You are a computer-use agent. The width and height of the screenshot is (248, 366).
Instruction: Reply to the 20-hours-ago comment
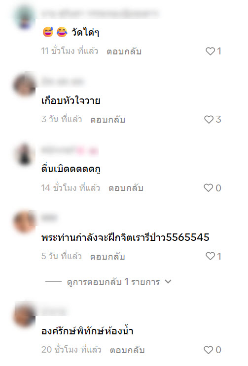(127, 350)
